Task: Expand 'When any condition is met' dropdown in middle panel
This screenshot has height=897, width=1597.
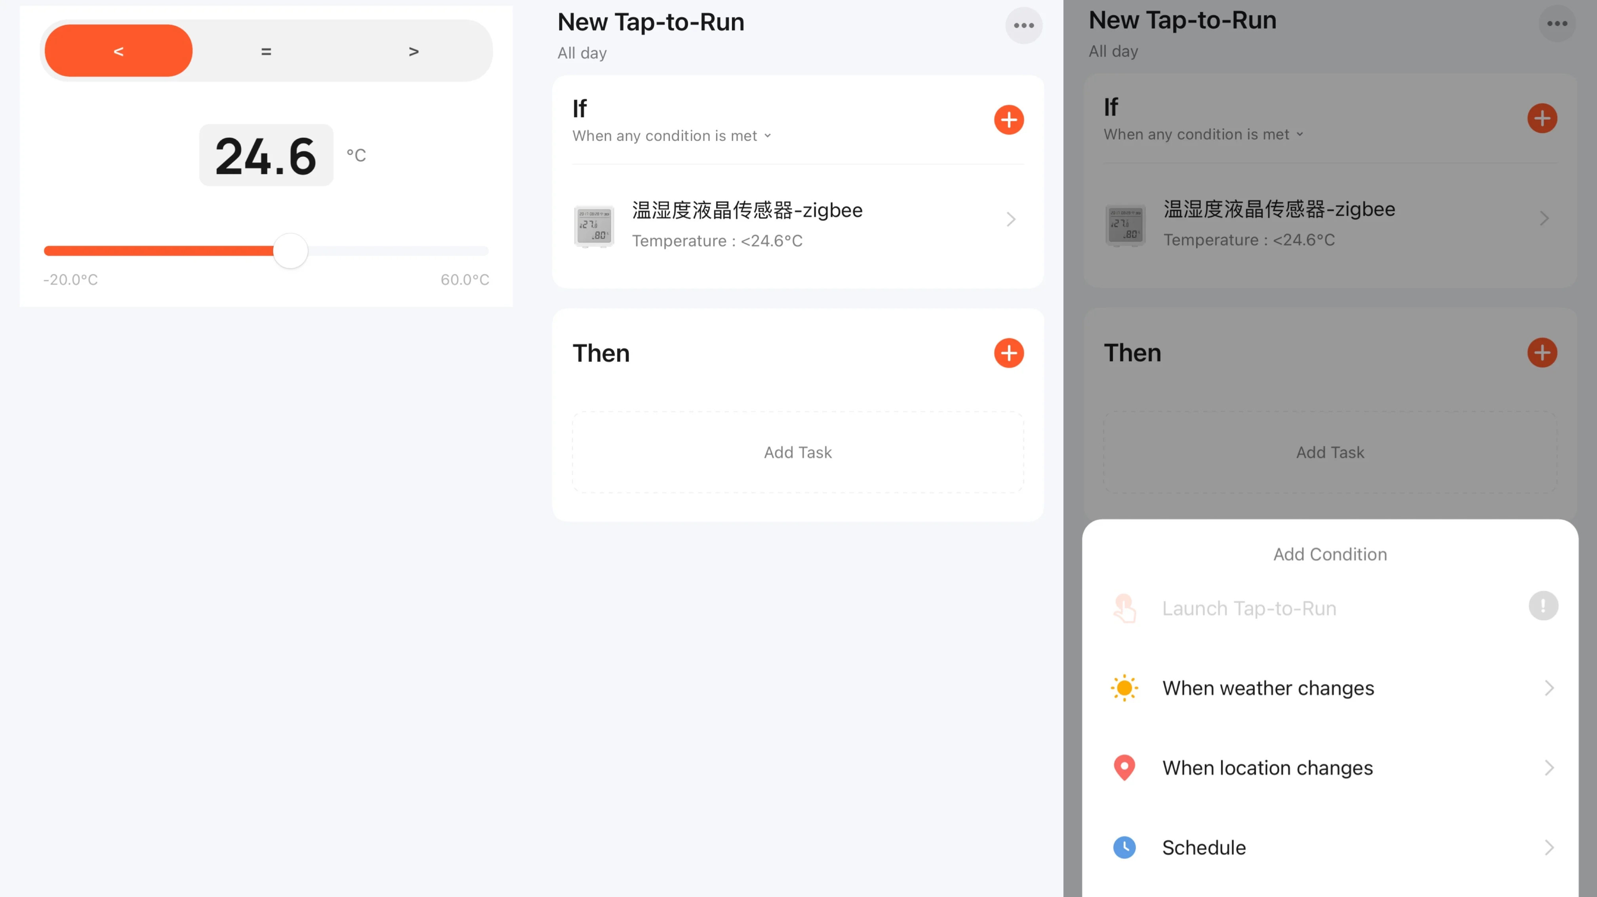Action: [671, 136]
